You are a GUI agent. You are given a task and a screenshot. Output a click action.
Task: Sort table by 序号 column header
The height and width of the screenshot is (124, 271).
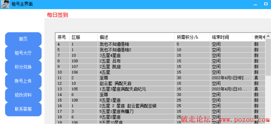(62, 37)
